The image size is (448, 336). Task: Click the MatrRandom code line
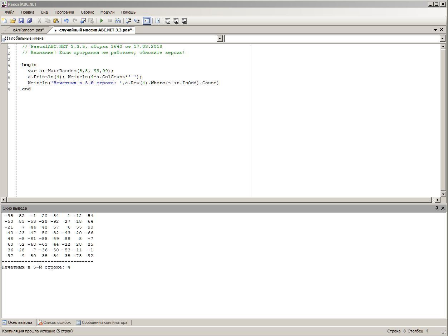70,71
